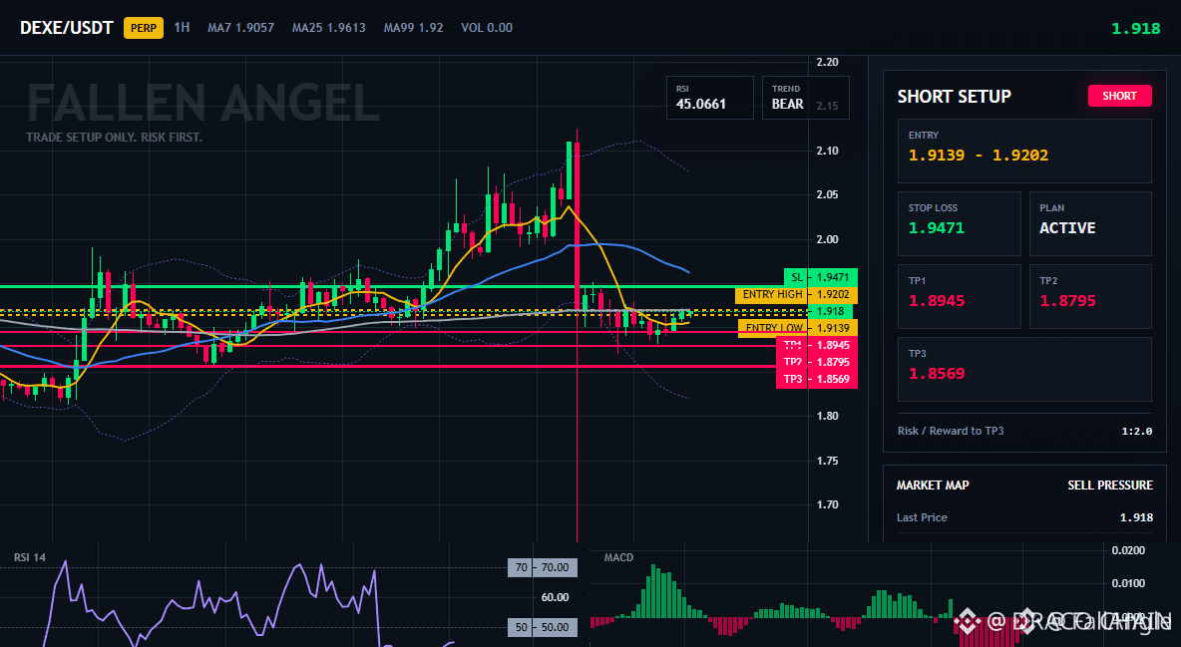Click the TRADE SETUP ONLY. RISK FIRST. text

114,138
